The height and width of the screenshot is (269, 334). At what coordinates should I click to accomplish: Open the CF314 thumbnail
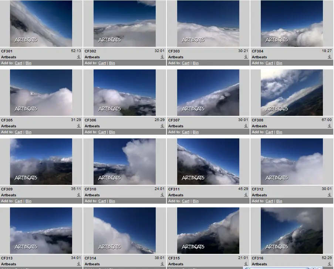coord(125,231)
